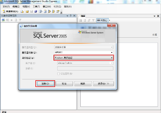Click the pin icon on Object Explorer panel
The height and width of the screenshot is (113, 161).
click(x=70, y=16)
